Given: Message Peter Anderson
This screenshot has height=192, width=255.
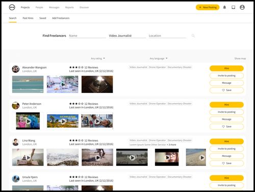Looking at the screenshot, I should [226, 119].
